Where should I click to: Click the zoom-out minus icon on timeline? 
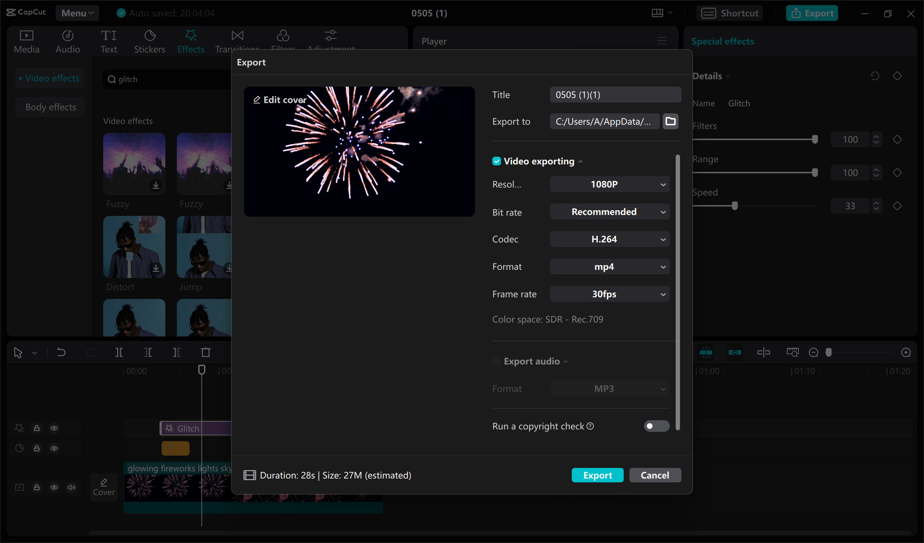pyautogui.click(x=813, y=352)
